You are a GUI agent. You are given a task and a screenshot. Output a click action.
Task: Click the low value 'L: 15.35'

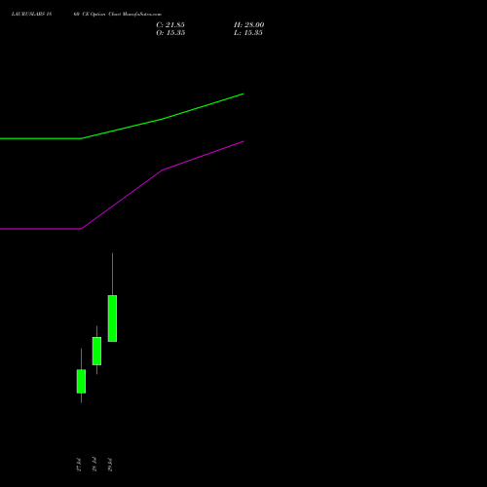pyautogui.click(x=248, y=33)
